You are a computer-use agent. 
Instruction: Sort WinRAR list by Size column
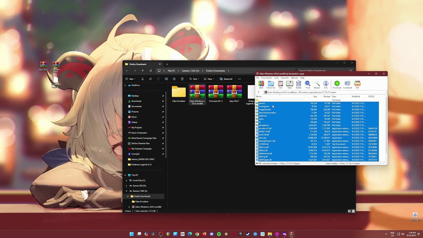(x=311, y=97)
